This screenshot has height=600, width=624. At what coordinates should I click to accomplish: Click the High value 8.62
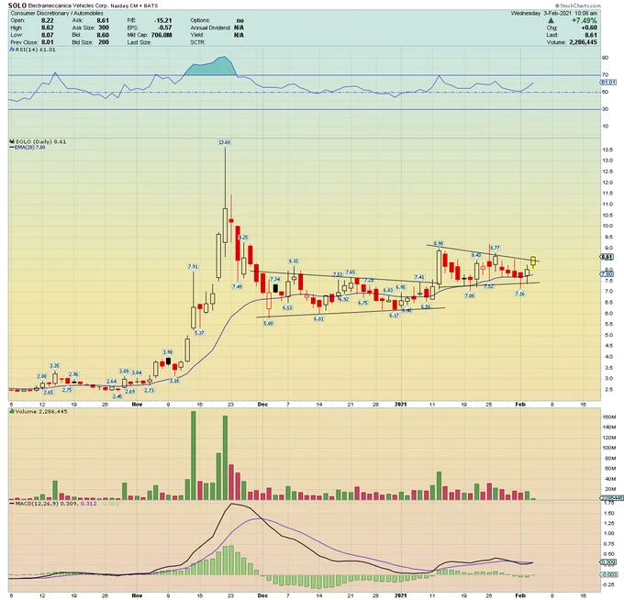48,28
